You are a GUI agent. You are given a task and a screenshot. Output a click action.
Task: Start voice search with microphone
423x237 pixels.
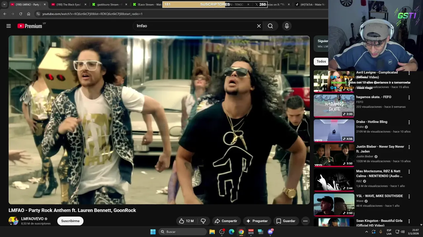[x=287, y=26]
